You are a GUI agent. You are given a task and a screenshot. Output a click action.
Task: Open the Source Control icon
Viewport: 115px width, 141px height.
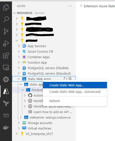coord(6,31)
